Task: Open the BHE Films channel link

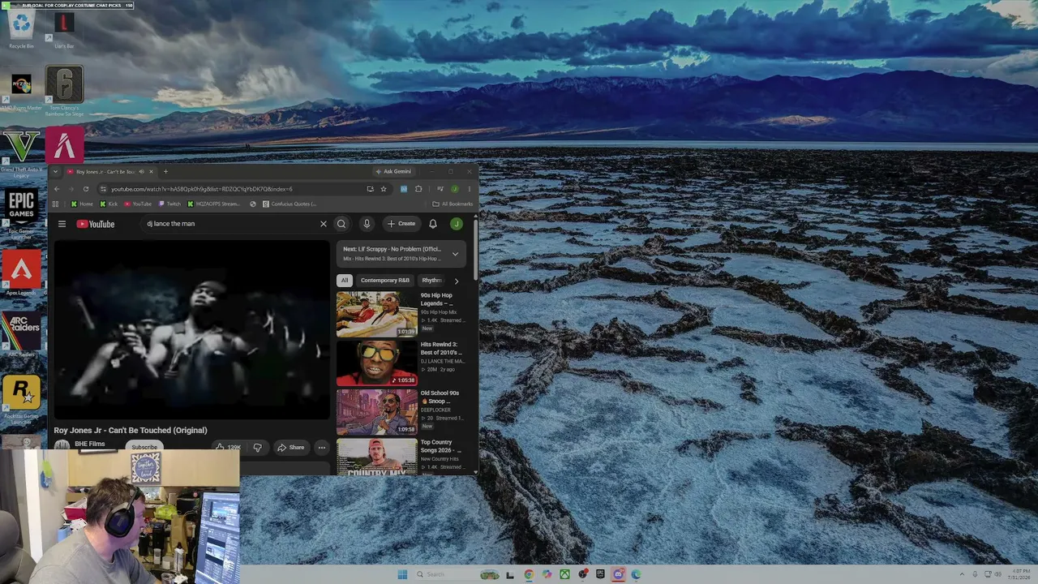Action: (x=89, y=444)
